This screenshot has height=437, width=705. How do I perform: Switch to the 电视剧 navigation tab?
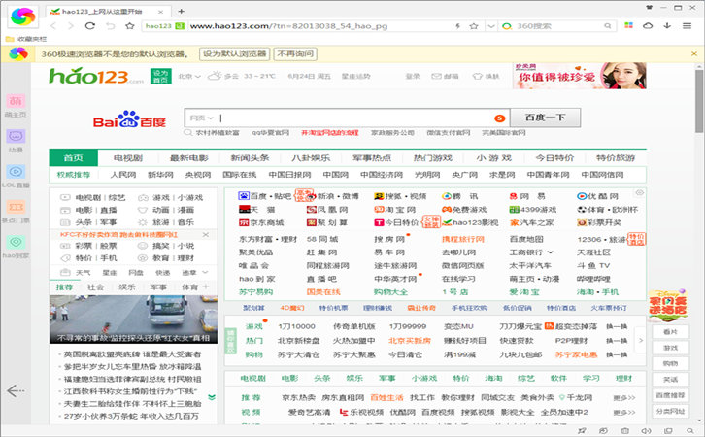point(127,157)
